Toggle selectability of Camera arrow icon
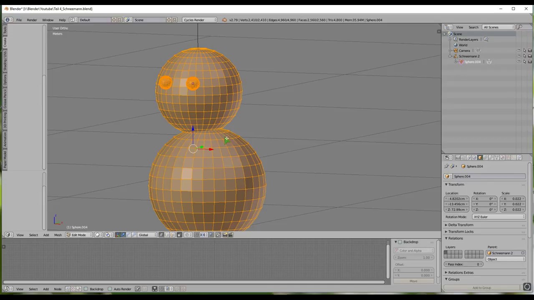The width and height of the screenshot is (534, 300). point(524,51)
